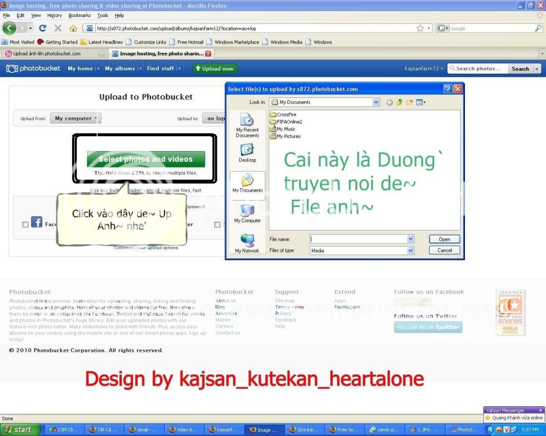Select the My Pictures folder

click(285, 136)
